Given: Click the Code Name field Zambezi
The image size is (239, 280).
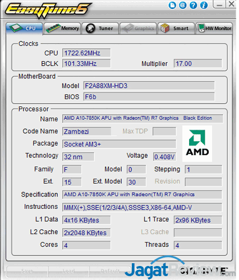Looking at the screenshot, I should [x=86, y=132].
